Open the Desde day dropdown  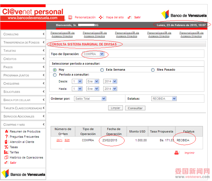coord(77,81)
